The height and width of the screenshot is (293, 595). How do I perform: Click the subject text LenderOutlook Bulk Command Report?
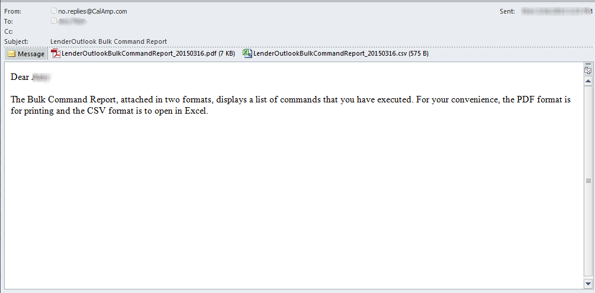108,41
